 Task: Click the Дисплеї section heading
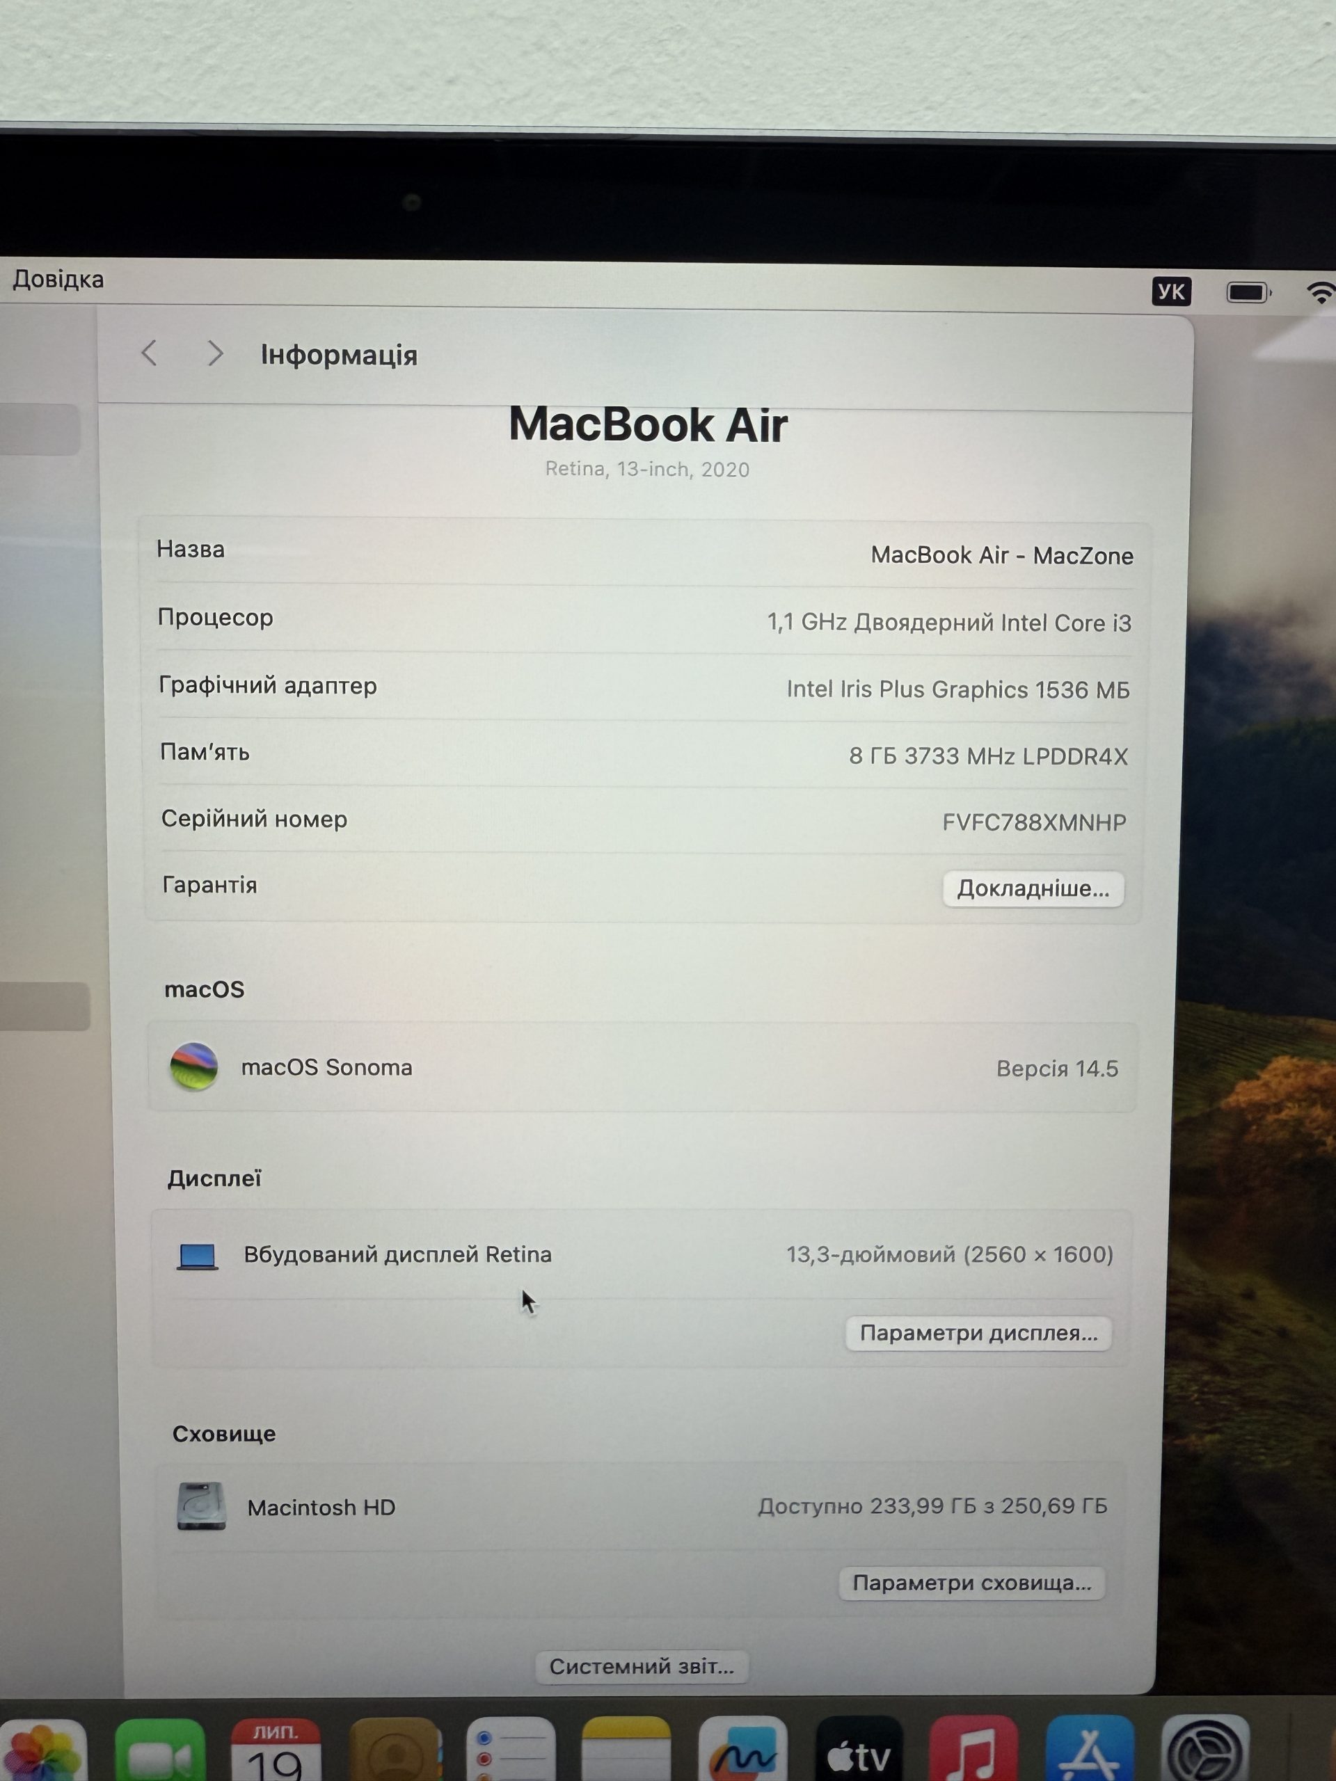tap(214, 1179)
